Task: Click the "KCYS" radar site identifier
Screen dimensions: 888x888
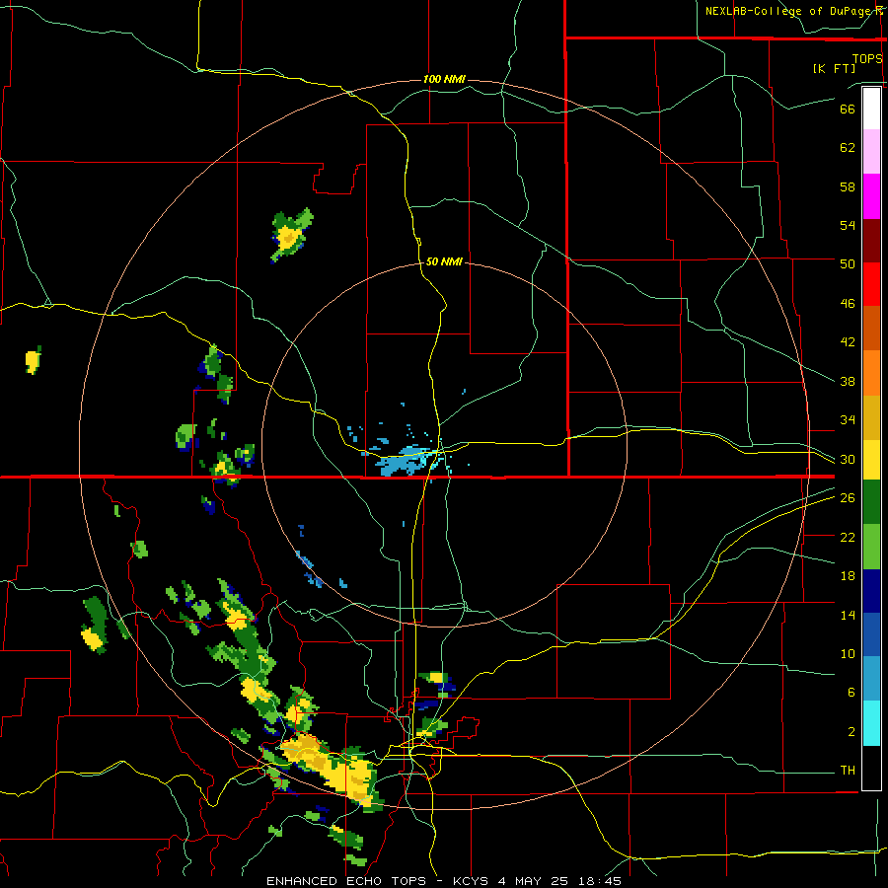Action: 473,881
